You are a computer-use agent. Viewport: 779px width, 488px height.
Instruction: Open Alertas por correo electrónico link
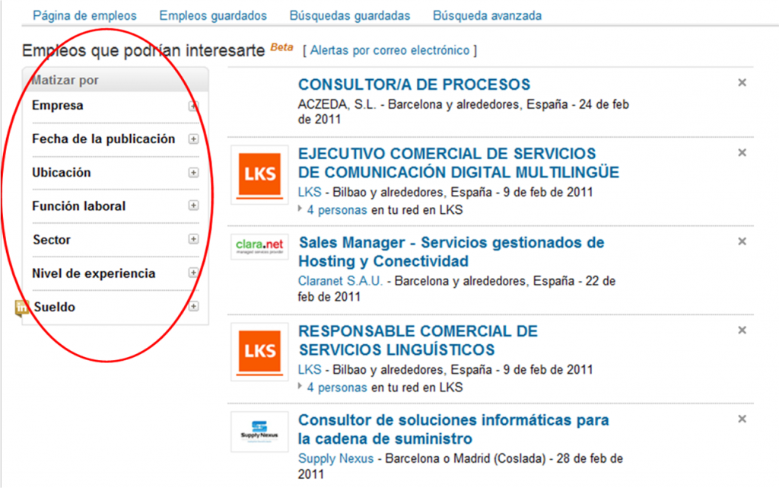[390, 50]
